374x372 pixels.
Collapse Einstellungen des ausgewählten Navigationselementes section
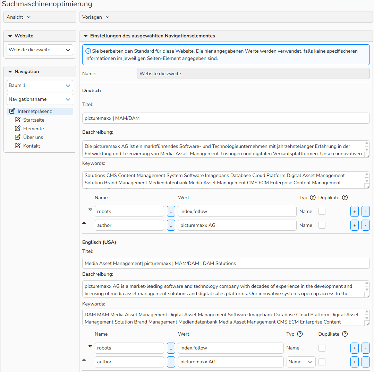pyautogui.click(x=86, y=36)
